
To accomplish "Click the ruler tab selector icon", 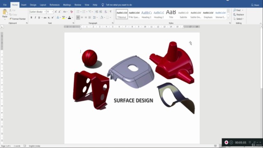I will point(2,27).
